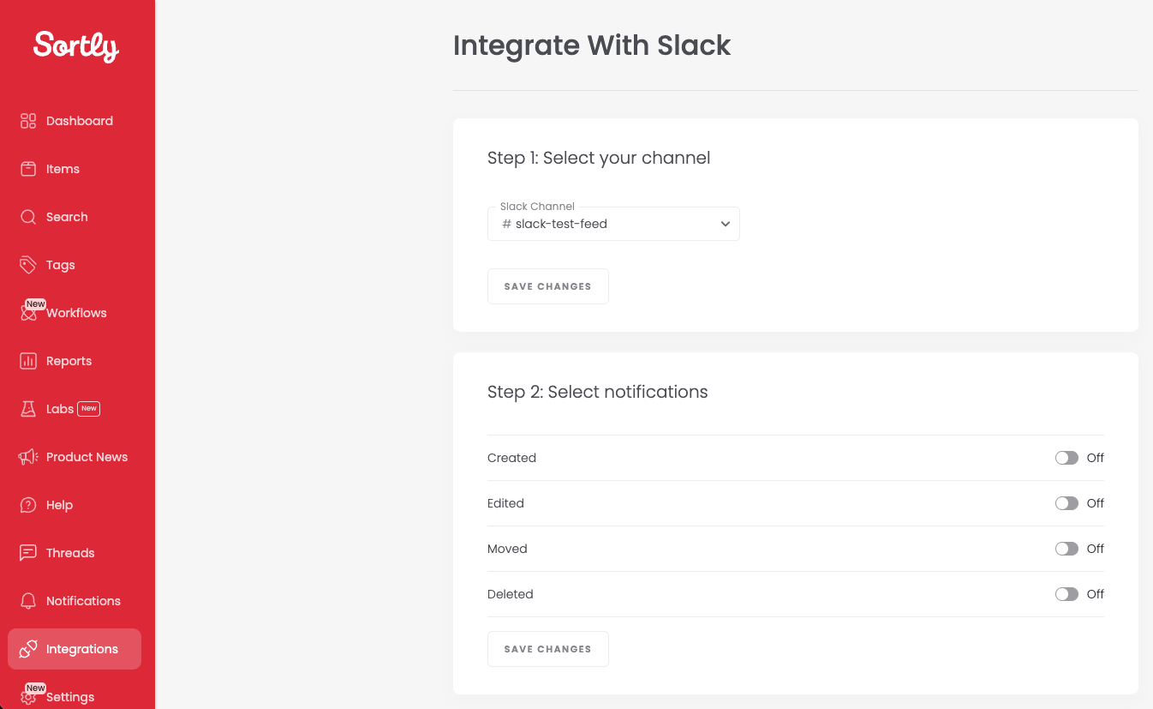Toggle the Deleted notification switch

[1066, 594]
